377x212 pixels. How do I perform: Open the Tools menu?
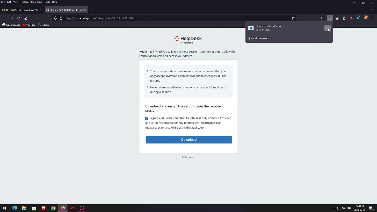(x=47, y=2)
